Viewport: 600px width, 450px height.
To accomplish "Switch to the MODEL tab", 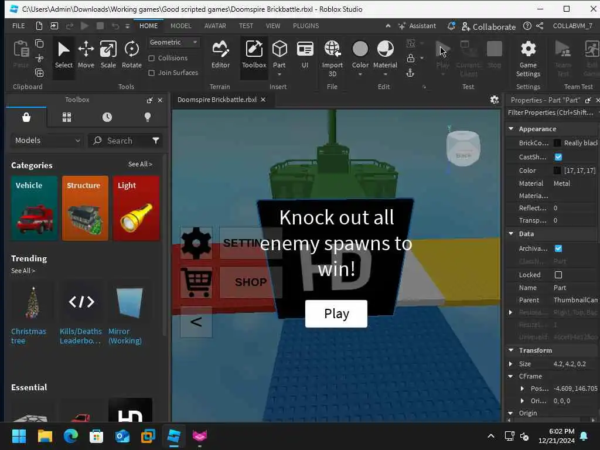I will tap(180, 26).
